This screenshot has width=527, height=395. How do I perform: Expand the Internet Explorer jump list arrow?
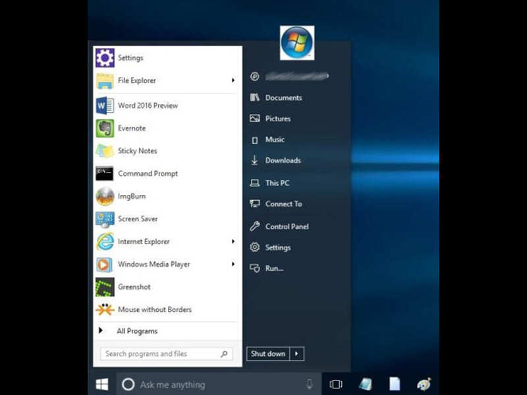point(233,242)
